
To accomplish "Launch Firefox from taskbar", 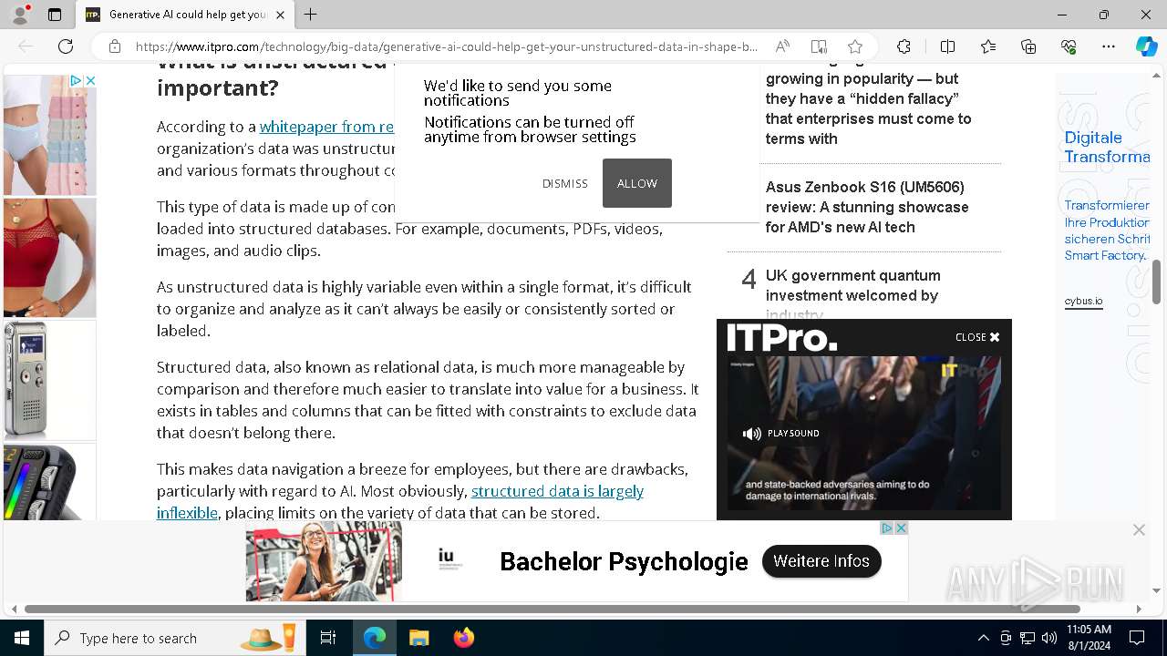I will (x=464, y=638).
